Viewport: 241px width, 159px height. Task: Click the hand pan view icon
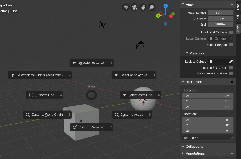[143, 7]
